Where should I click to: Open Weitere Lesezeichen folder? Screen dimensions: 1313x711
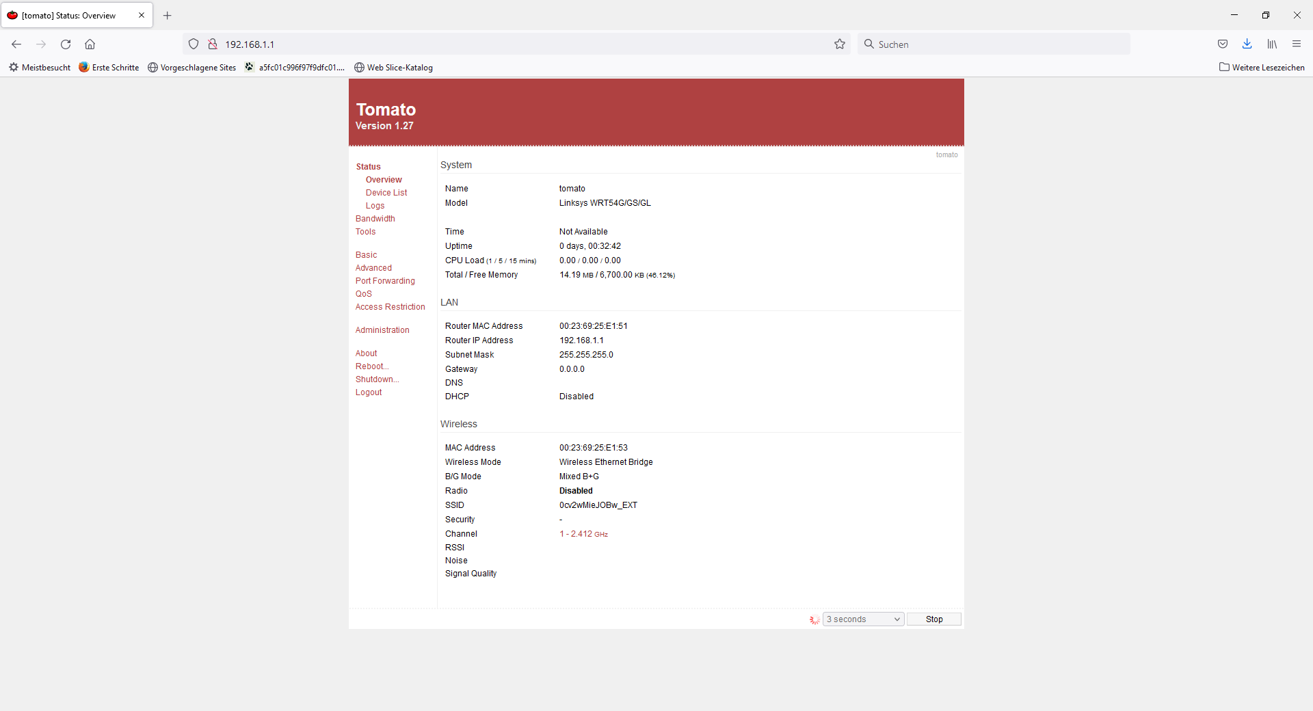click(x=1262, y=67)
